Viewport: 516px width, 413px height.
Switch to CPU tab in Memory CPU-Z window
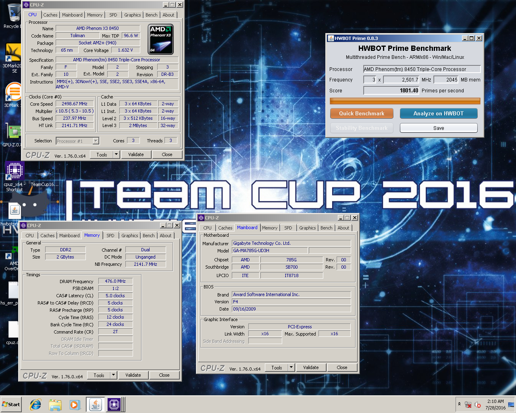tap(30, 236)
